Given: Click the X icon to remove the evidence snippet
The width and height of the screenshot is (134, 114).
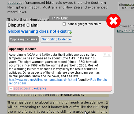Looking at the screenshot, I should 109,55.
